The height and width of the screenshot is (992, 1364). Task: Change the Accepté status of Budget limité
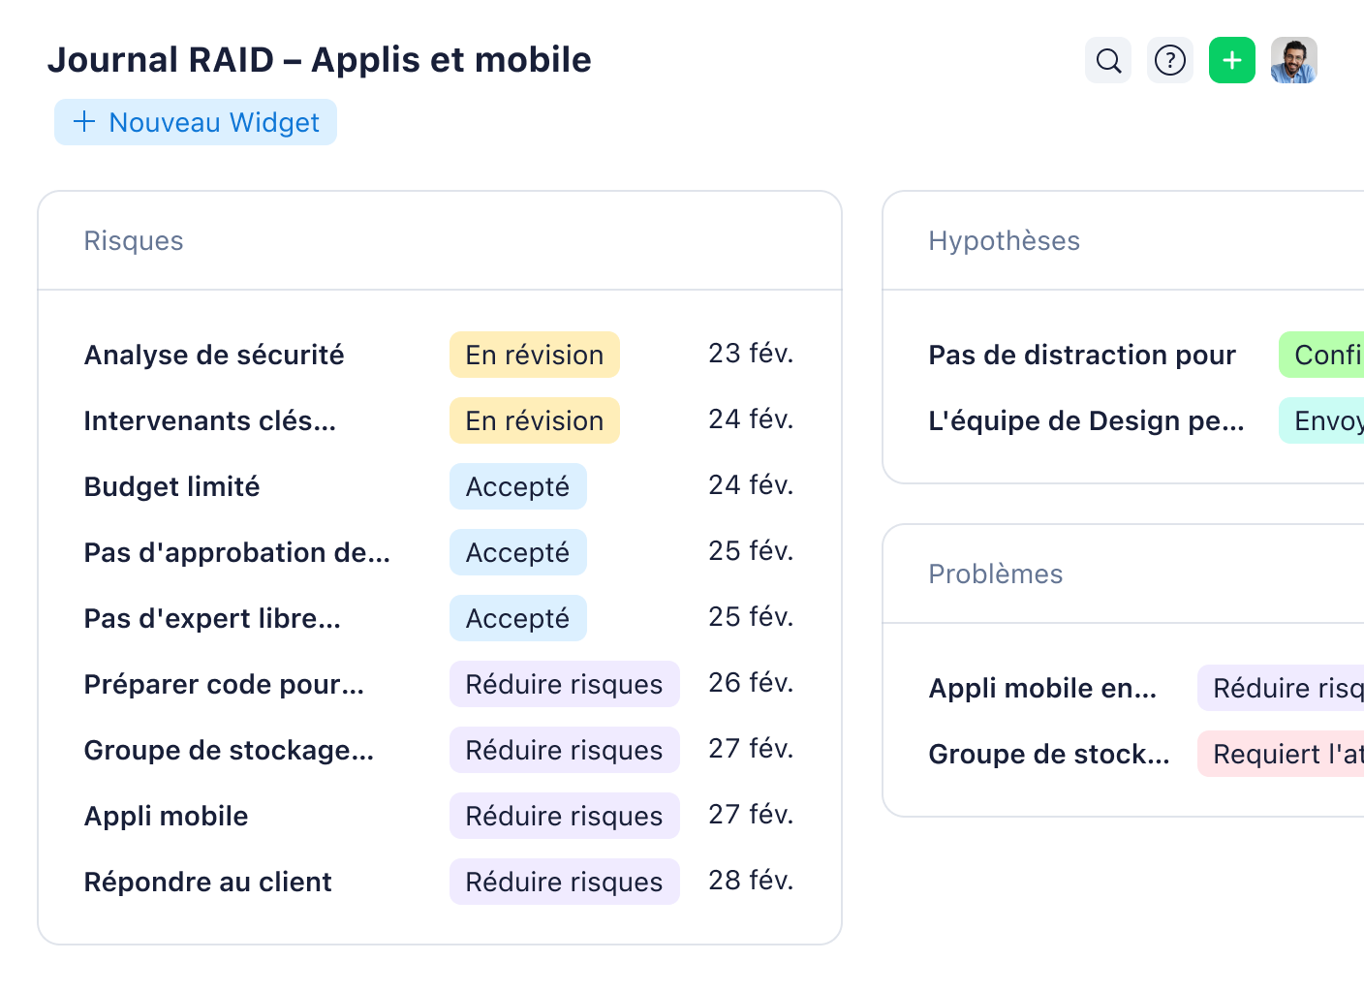(x=517, y=486)
